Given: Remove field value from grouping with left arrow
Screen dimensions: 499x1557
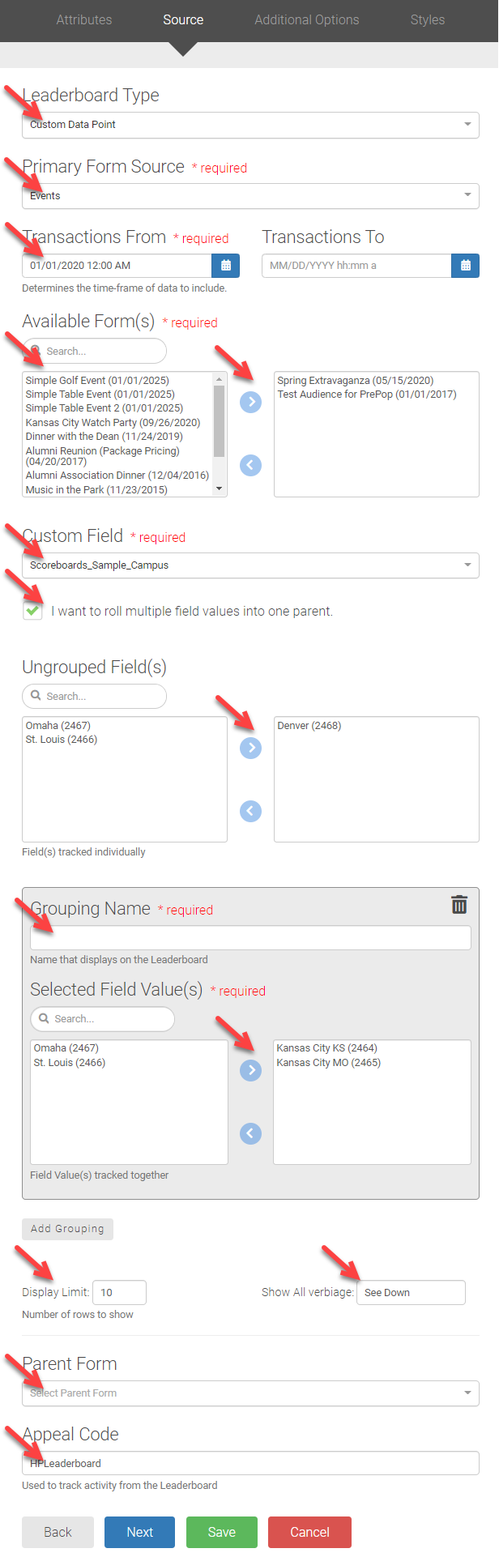Looking at the screenshot, I should click(x=251, y=1133).
